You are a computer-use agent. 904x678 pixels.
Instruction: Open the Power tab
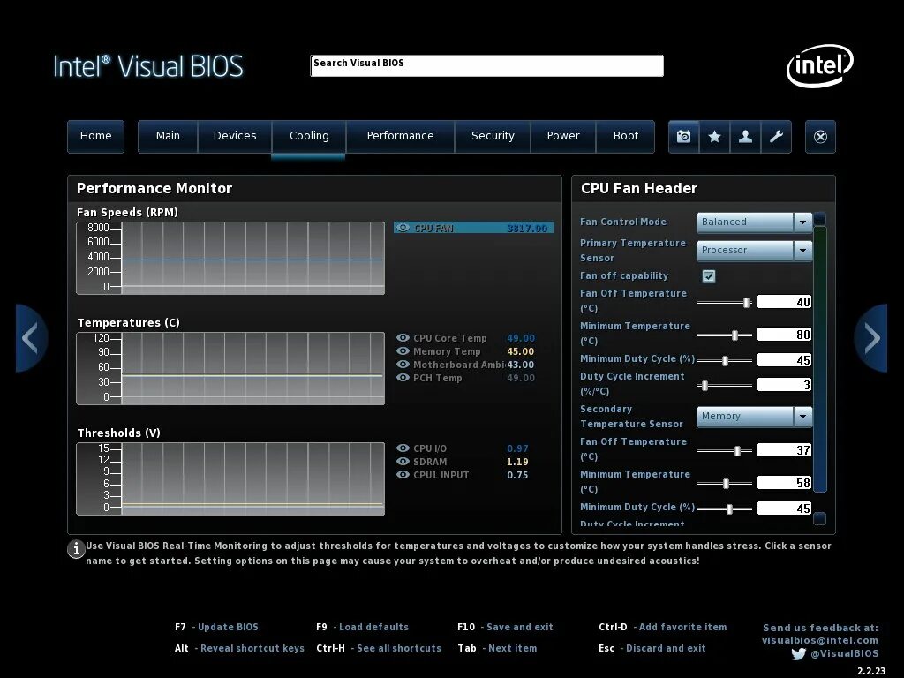[563, 137]
